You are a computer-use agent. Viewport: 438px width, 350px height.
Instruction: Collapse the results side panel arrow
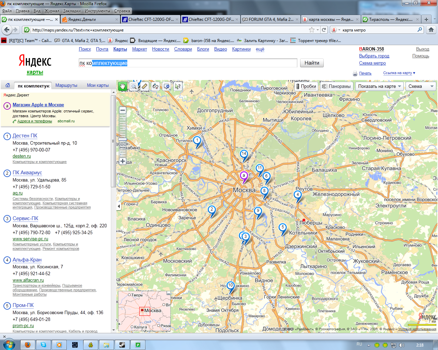(119, 206)
